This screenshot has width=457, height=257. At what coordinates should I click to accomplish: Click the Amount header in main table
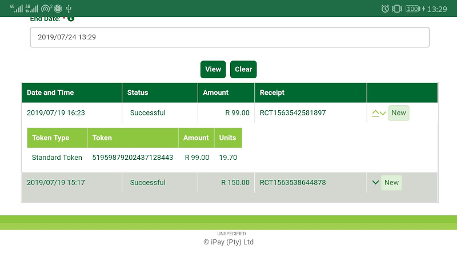216,93
